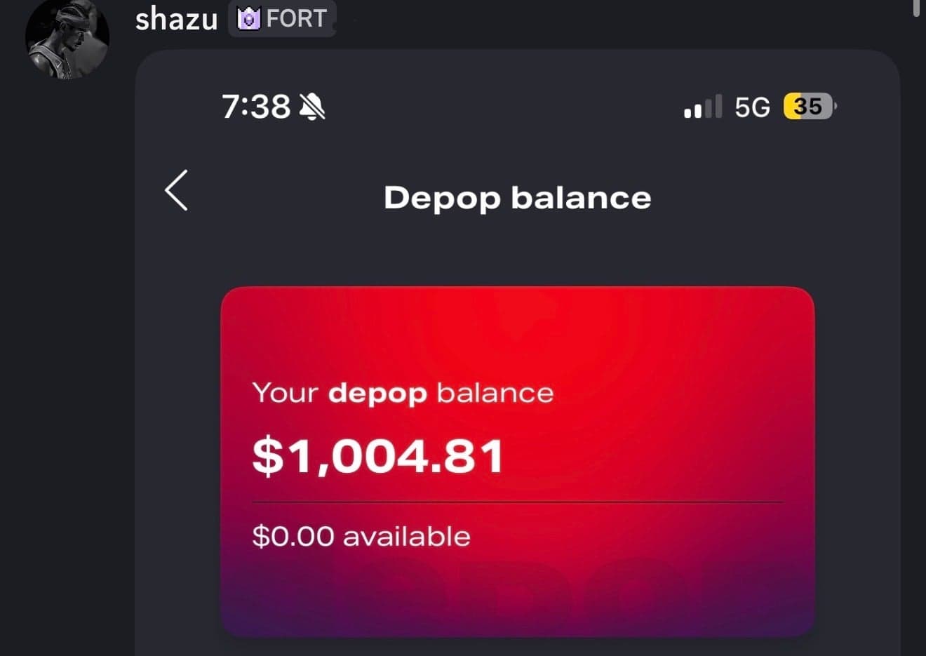Open the shazu username profile
Viewport: 926px width, 656px height.
(176, 19)
